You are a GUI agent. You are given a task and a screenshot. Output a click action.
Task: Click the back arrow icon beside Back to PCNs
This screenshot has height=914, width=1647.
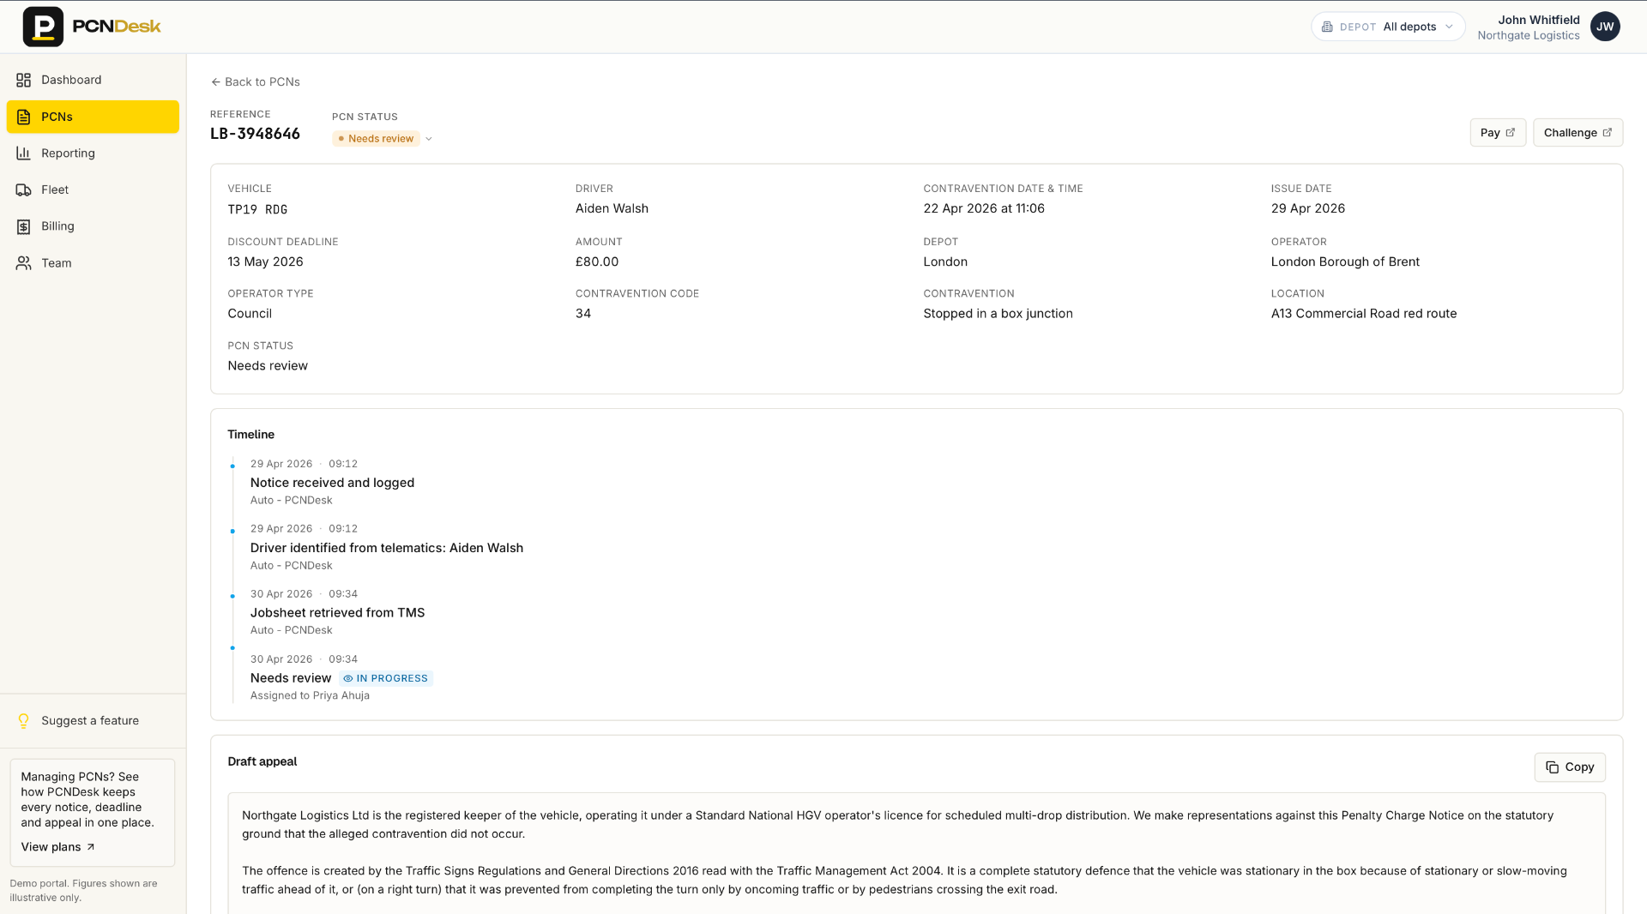(215, 82)
